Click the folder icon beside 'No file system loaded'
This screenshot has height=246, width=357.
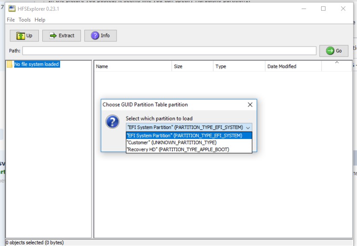(x=9, y=64)
